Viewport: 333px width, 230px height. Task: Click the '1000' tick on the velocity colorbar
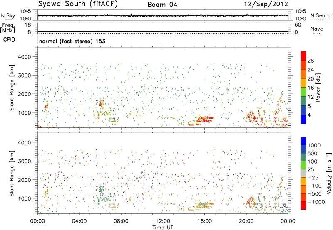[x=314, y=145]
